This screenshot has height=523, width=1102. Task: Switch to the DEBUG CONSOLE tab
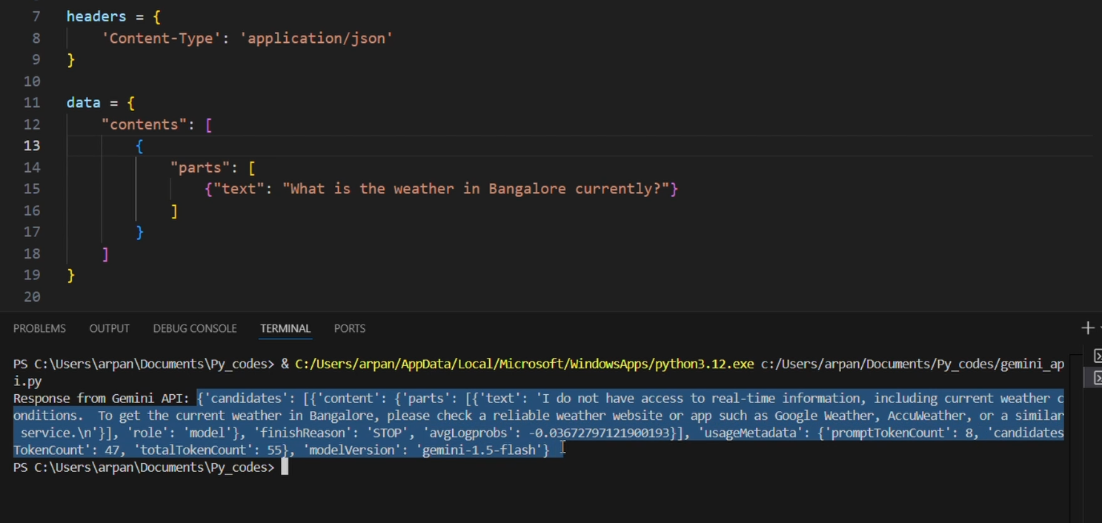[194, 328]
